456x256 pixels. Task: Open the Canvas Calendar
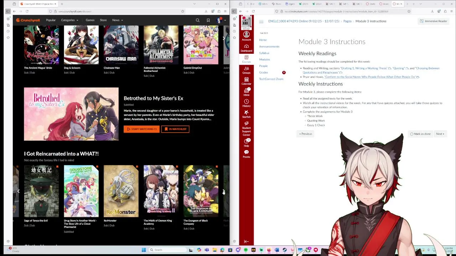point(246,81)
